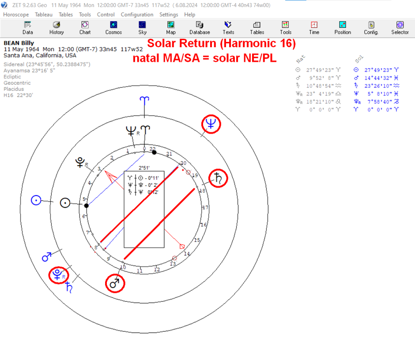Open the Tableau menu
The image size is (415, 353).
tap(44, 15)
